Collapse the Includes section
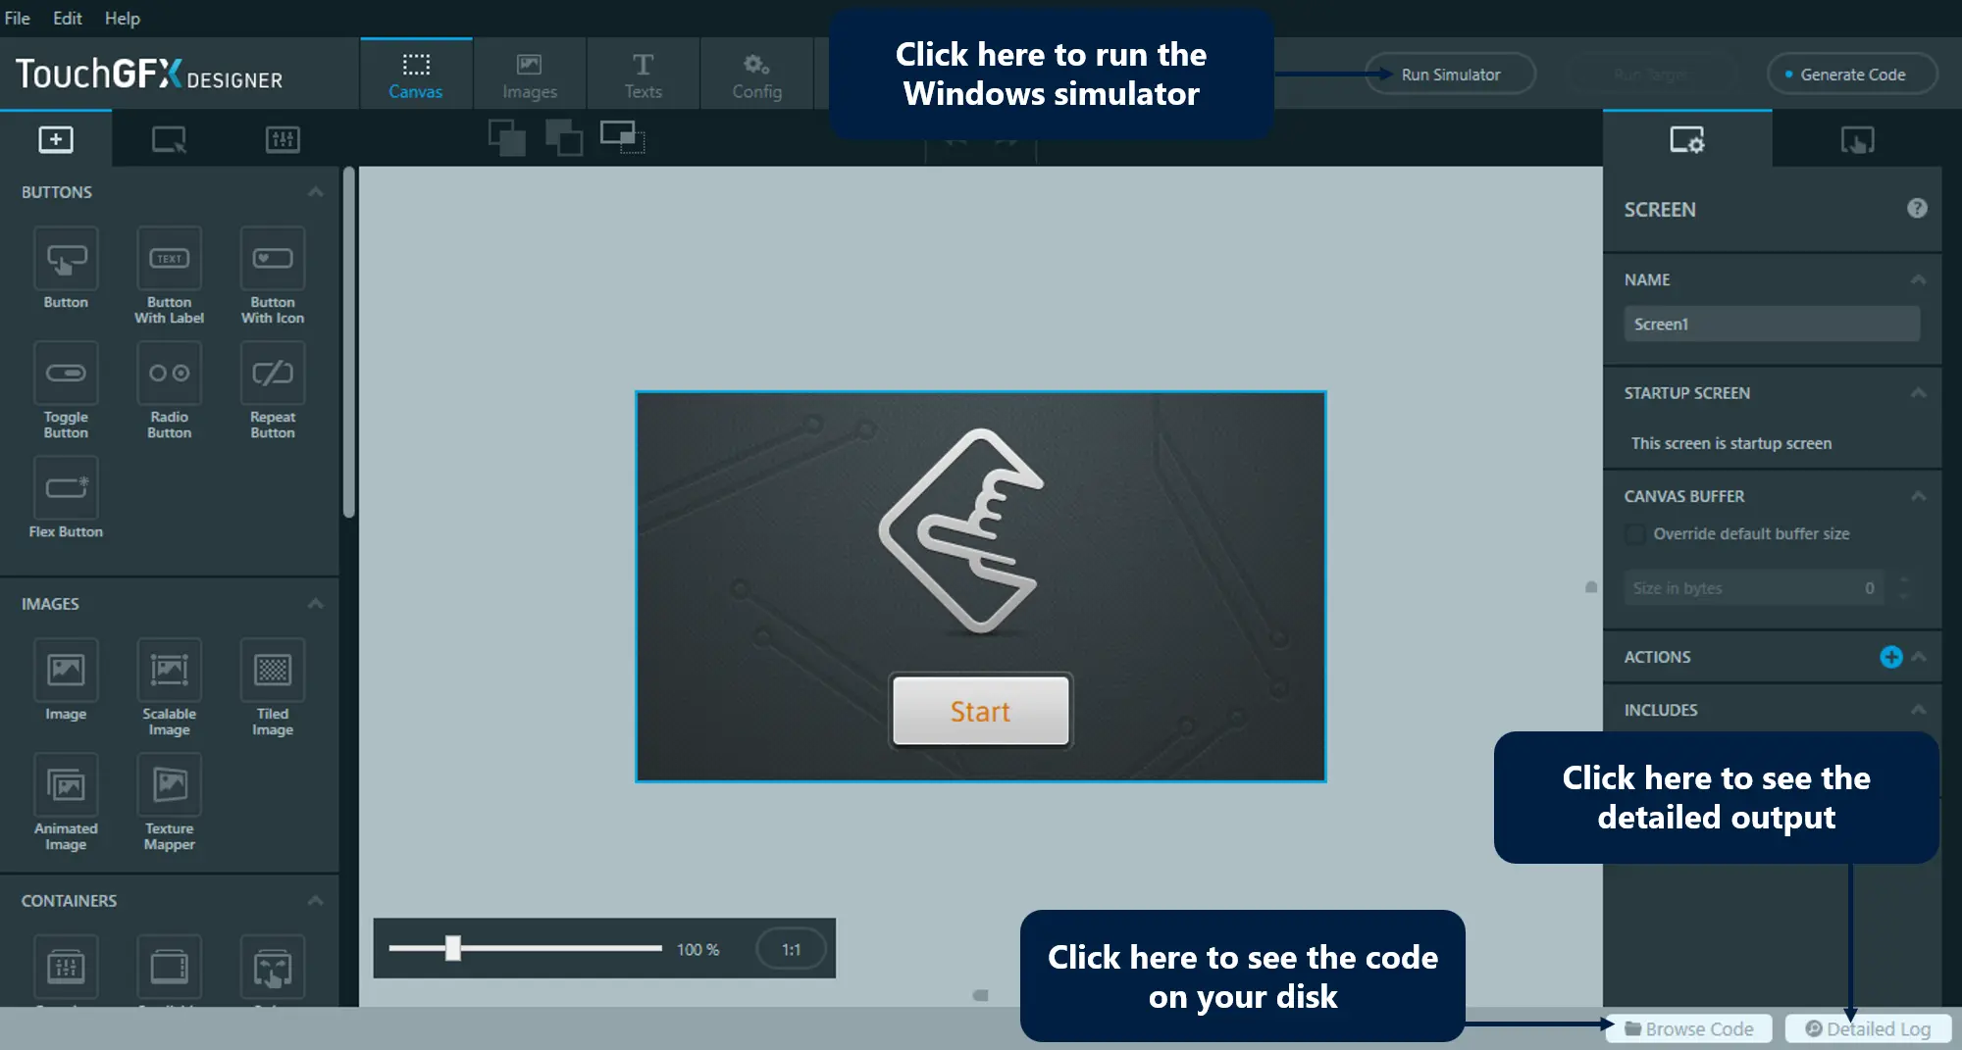This screenshot has width=1962, height=1050. (1919, 710)
